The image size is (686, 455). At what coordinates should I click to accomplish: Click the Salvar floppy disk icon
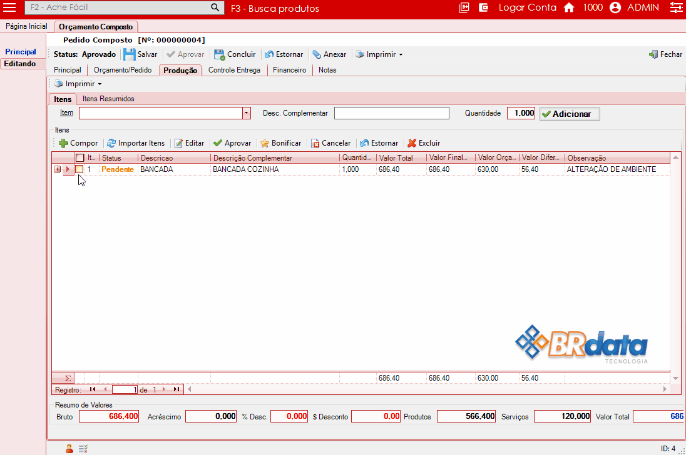pyautogui.click(x=129, y=54)
